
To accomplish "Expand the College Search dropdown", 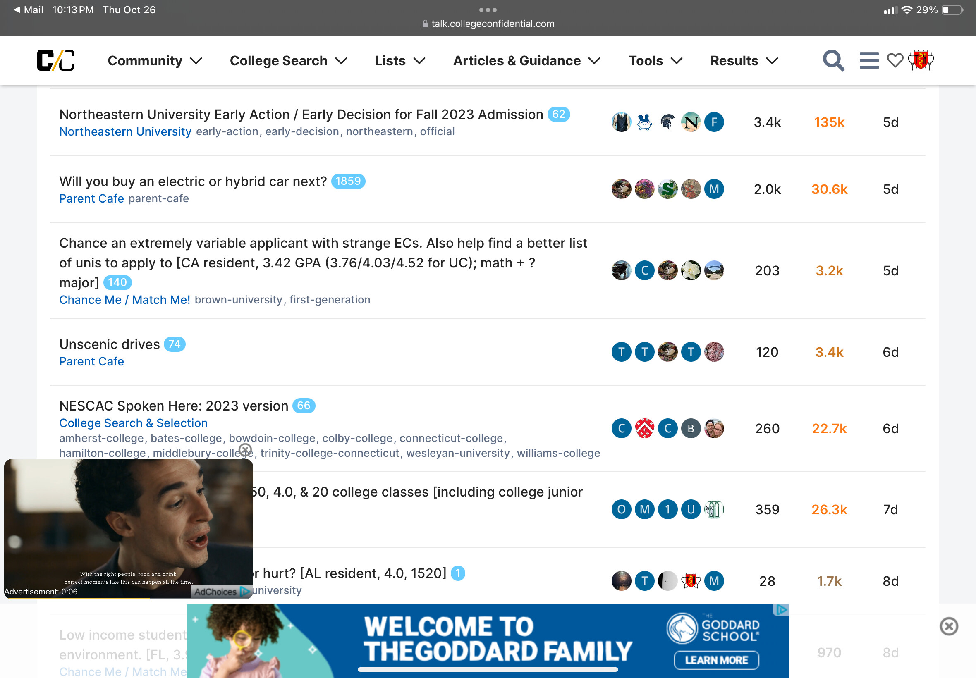I will point(289,61).
